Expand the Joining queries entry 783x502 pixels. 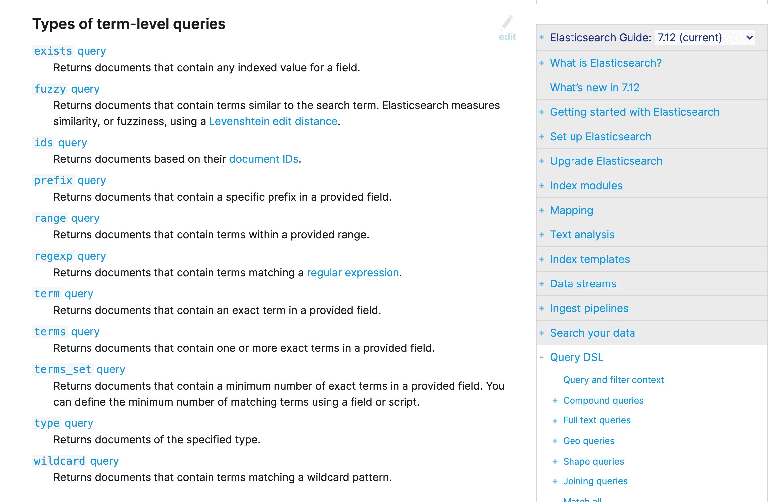555,481
